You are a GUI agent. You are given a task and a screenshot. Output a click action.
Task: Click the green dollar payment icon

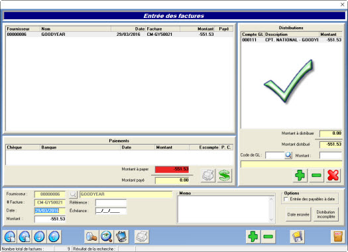tap(225, 176)
